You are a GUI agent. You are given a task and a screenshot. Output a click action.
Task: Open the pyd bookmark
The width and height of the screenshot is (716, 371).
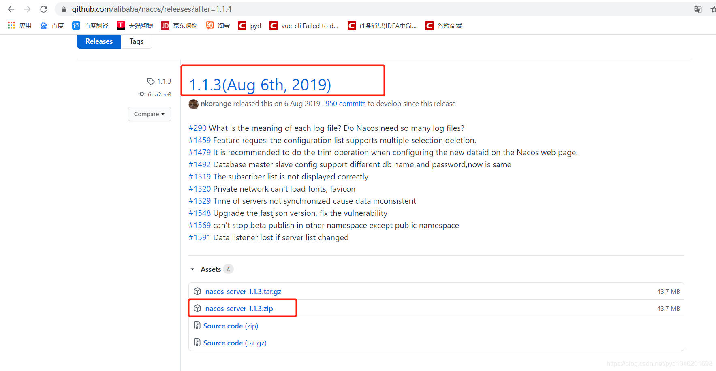pos(250,26)
